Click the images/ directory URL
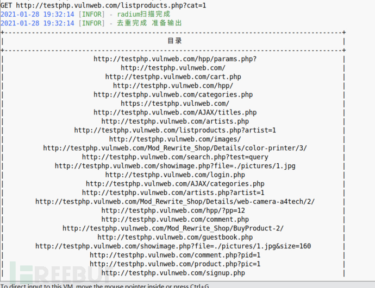Viewport: 375px width, 288px height. coord(175,139)
